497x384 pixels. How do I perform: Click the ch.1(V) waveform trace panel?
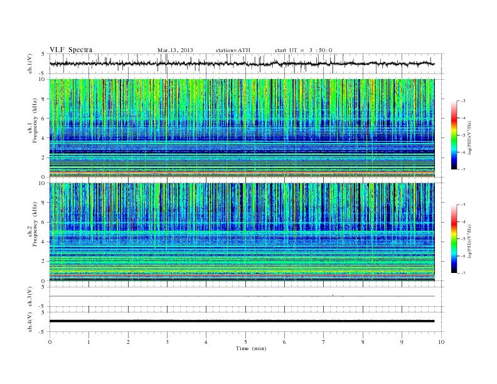click(247, 63)
